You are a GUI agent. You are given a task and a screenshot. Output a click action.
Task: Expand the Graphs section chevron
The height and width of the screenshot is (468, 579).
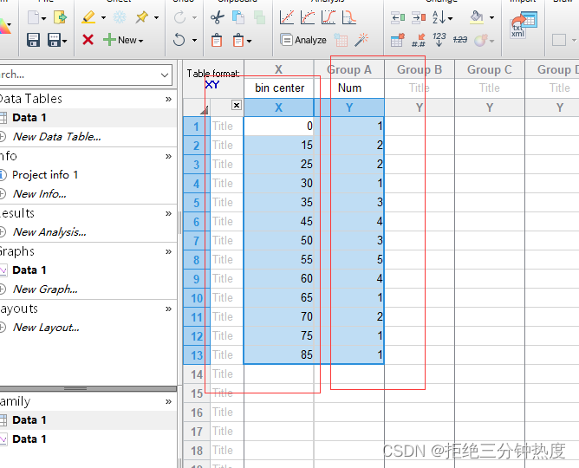[169, 251]
